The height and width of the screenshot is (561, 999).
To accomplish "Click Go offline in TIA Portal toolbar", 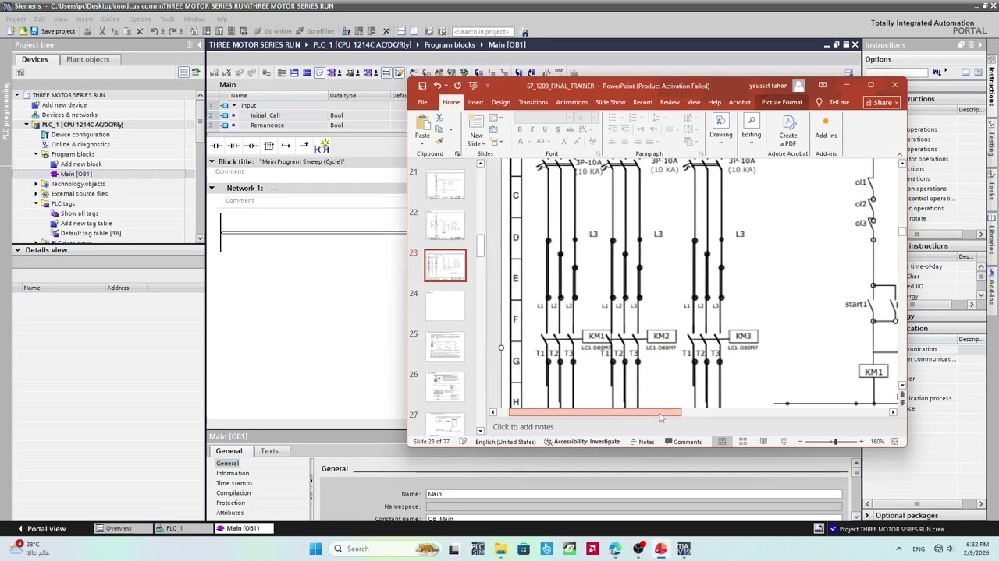I will click(x=316, y=31).
